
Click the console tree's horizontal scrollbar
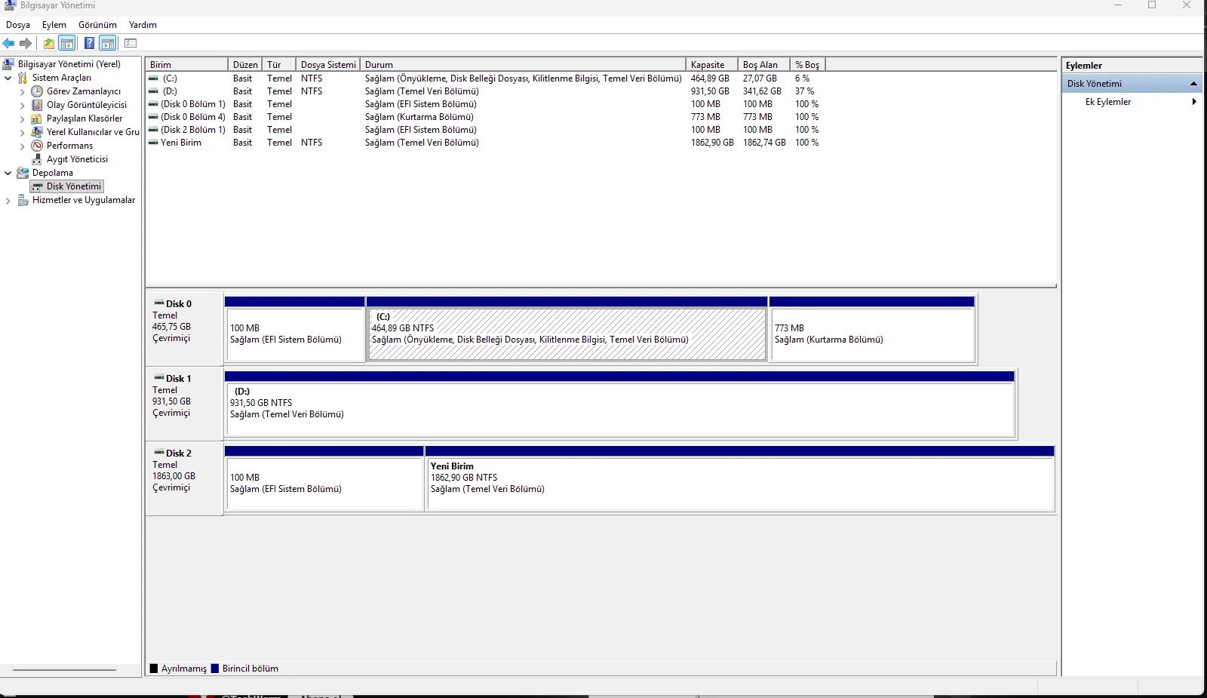coord(65,670)
